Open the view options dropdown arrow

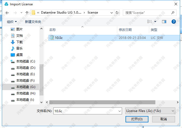click(155, 22)
